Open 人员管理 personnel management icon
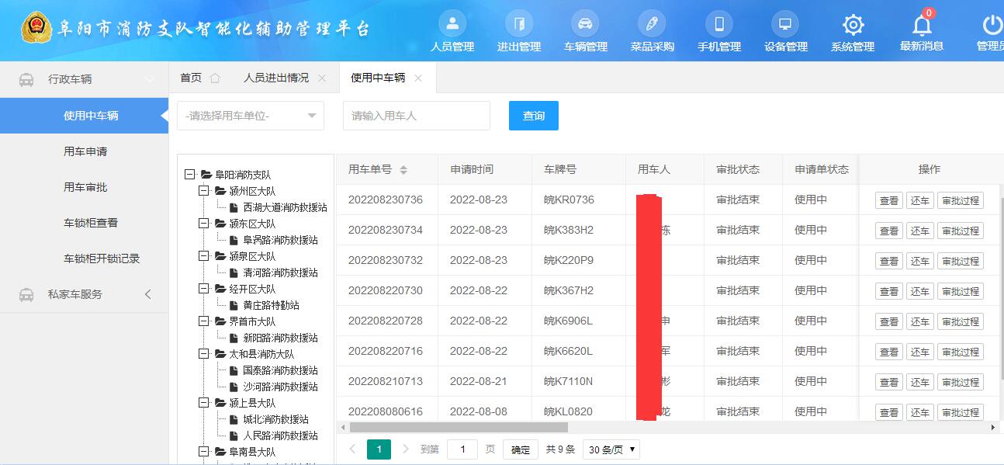 pyautogui.click(x=452, y=24)
